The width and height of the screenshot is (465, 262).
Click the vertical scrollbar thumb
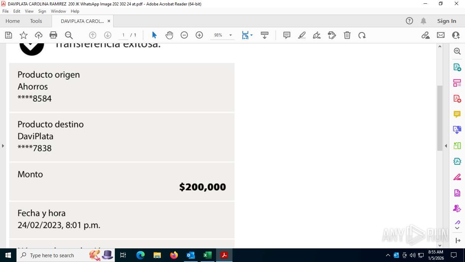coord(440,118)
